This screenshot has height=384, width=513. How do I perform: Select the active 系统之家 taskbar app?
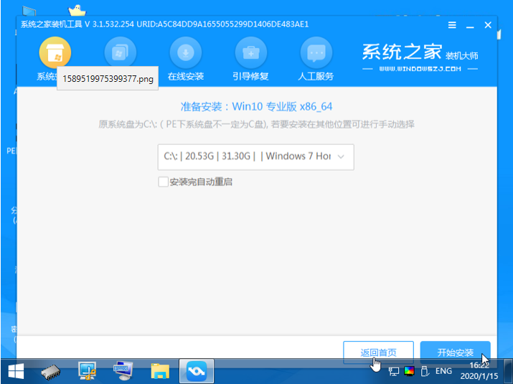coord(196,371)
